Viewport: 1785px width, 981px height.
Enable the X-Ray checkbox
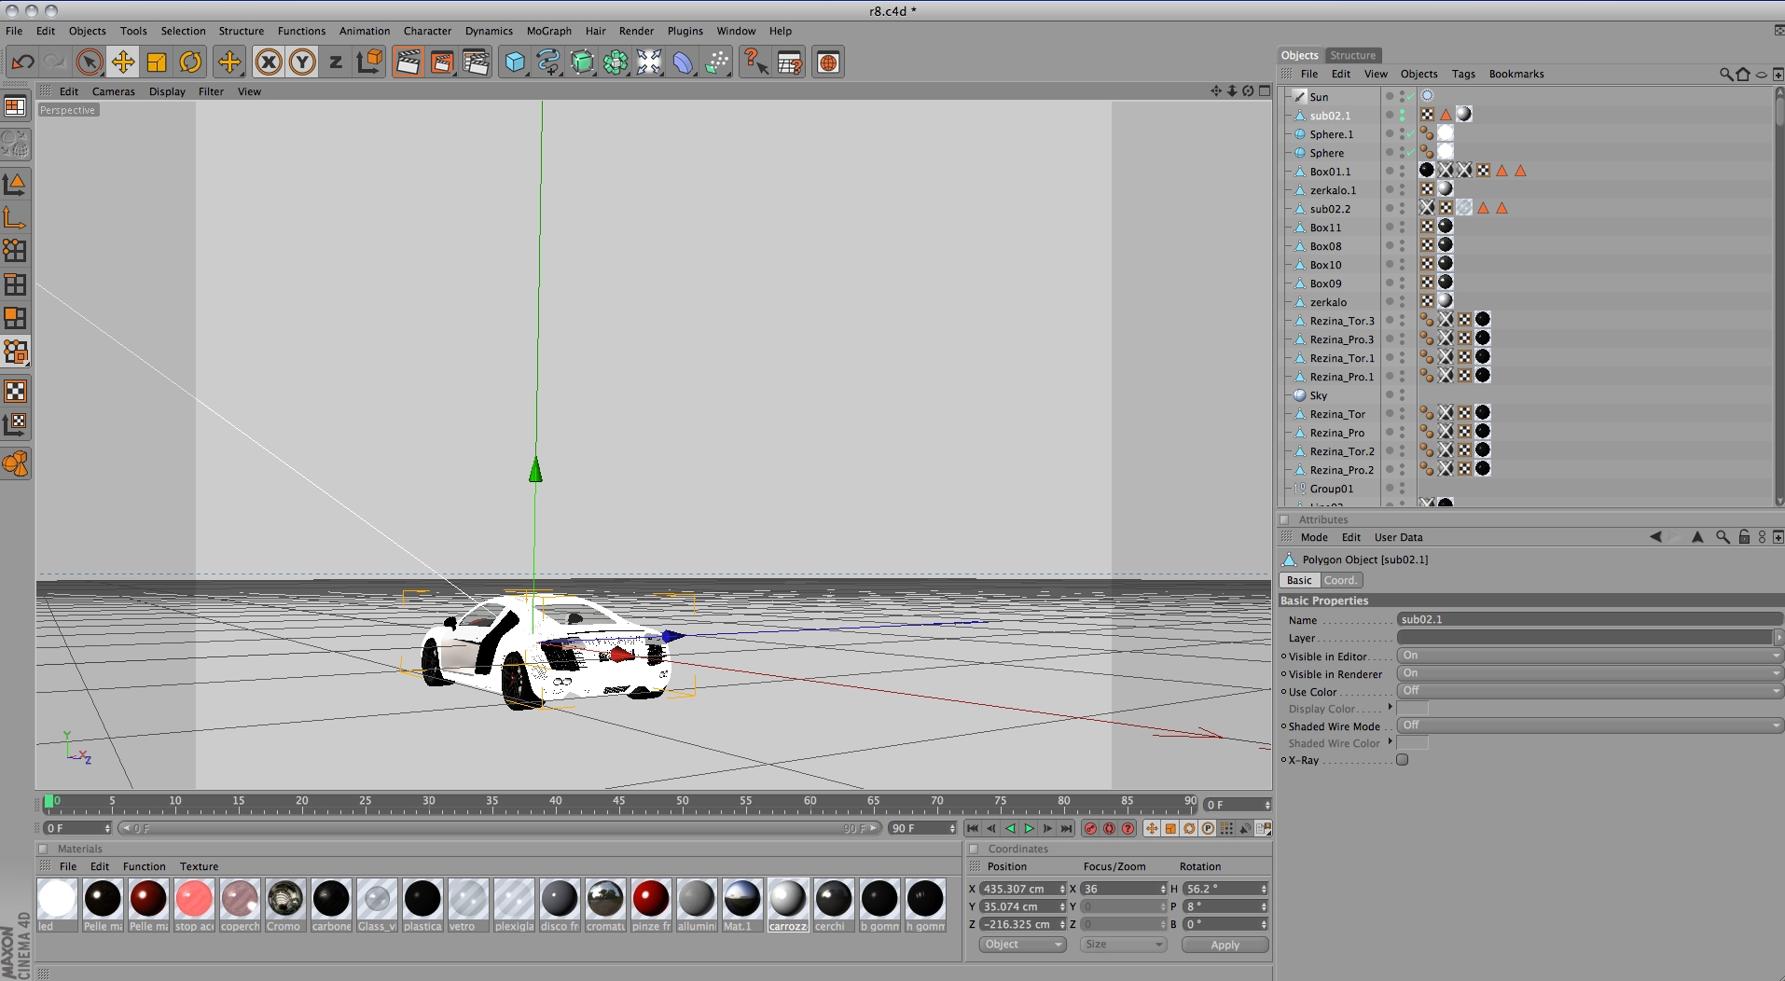[1402, 760]
